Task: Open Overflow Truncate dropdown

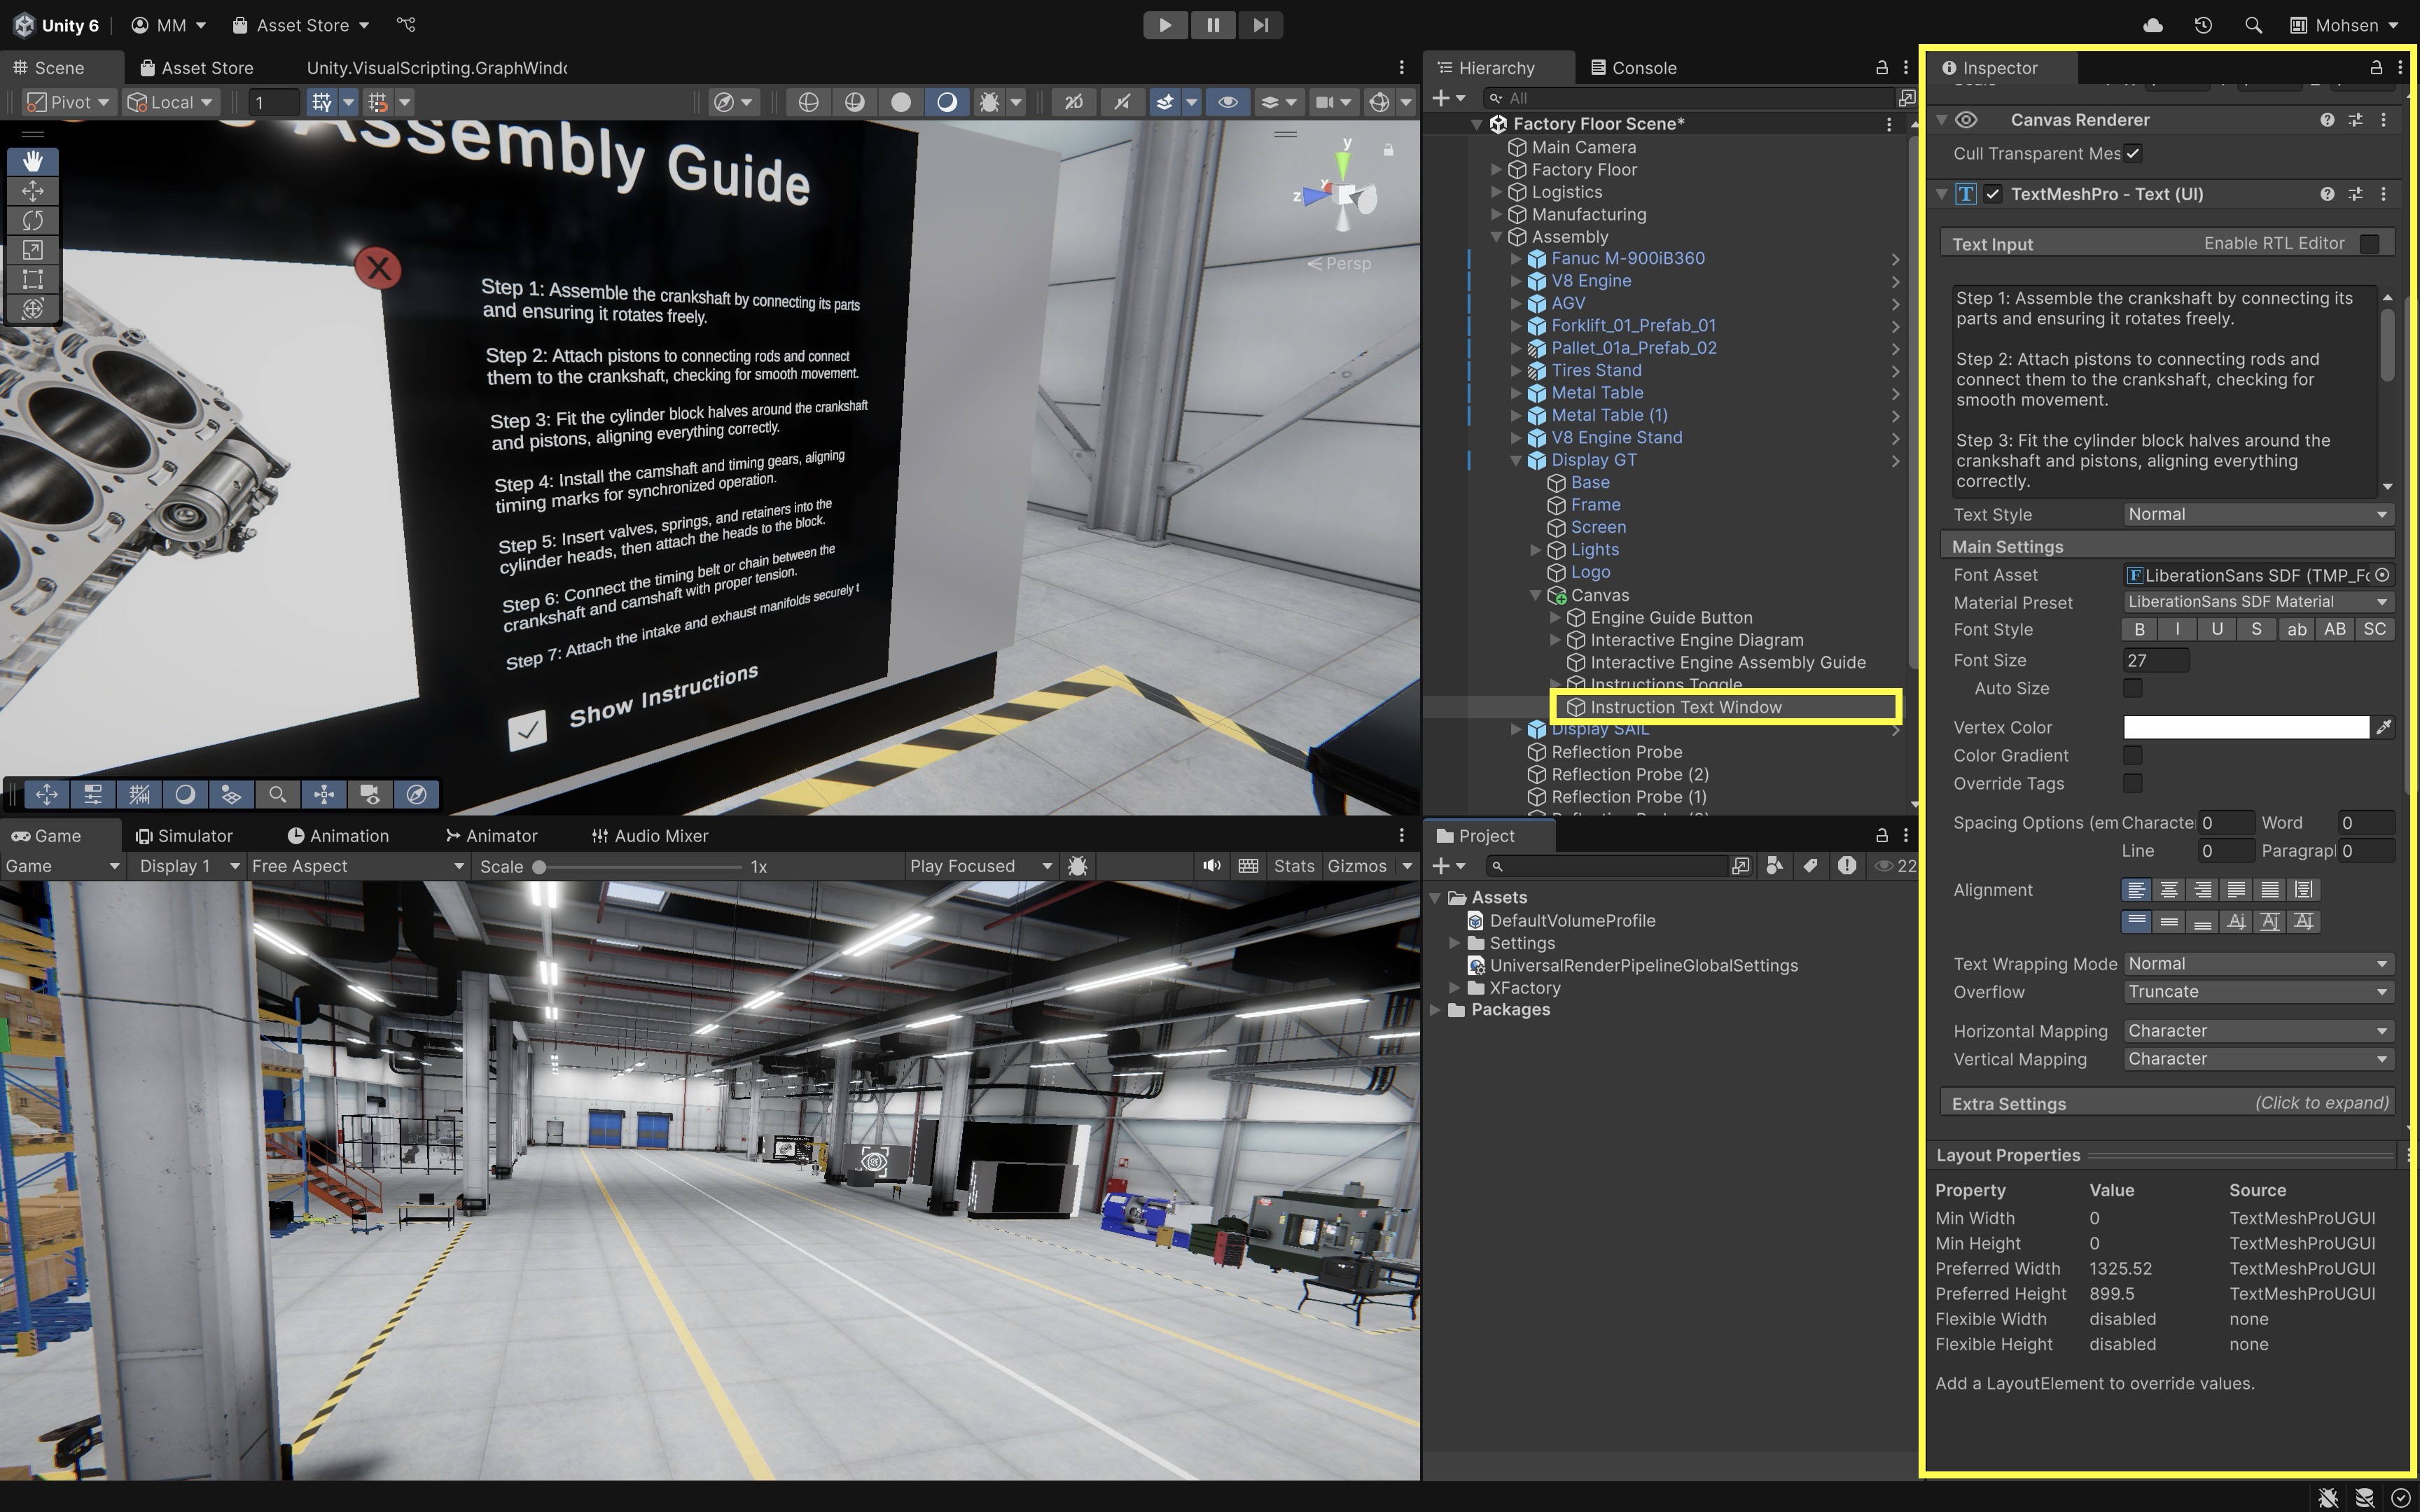Action: (x=2258, y=992)
